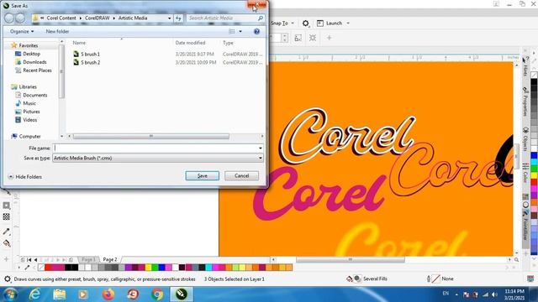Sort the file list by Name column
The image size is (538, 302).
pyautogui.click(x=79, y=43)
